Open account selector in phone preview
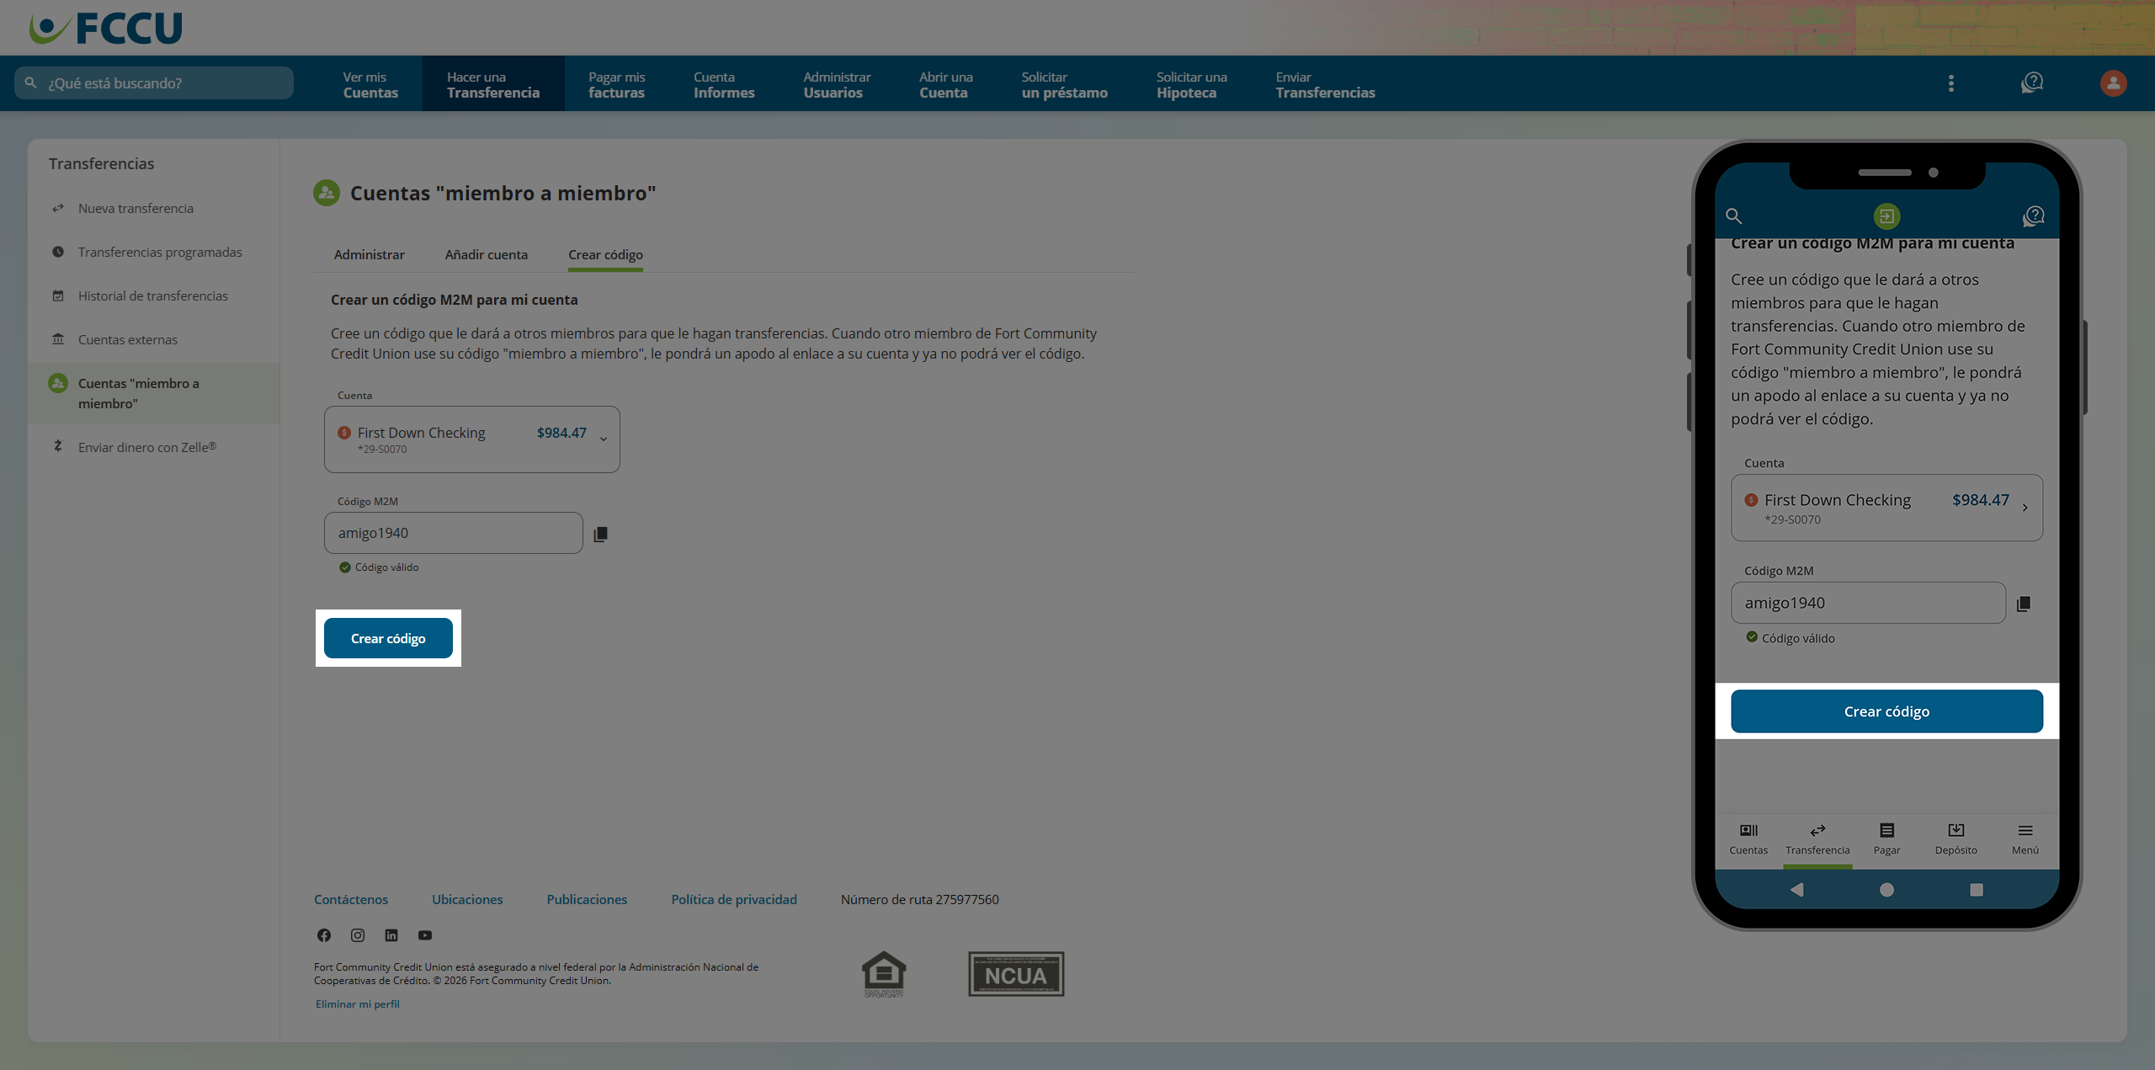Screen dimensions: 2155x1070 pos(1886,508)
